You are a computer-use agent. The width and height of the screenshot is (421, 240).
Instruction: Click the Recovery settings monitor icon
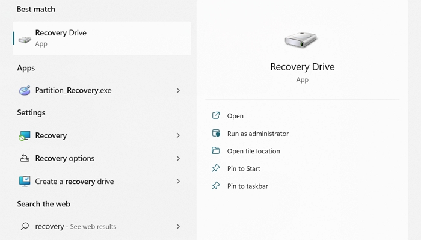point(25,135)
